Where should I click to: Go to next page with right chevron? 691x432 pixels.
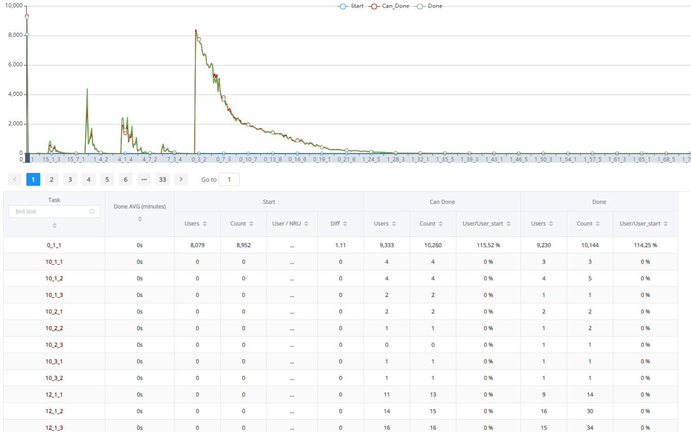(x=181, y=179)
